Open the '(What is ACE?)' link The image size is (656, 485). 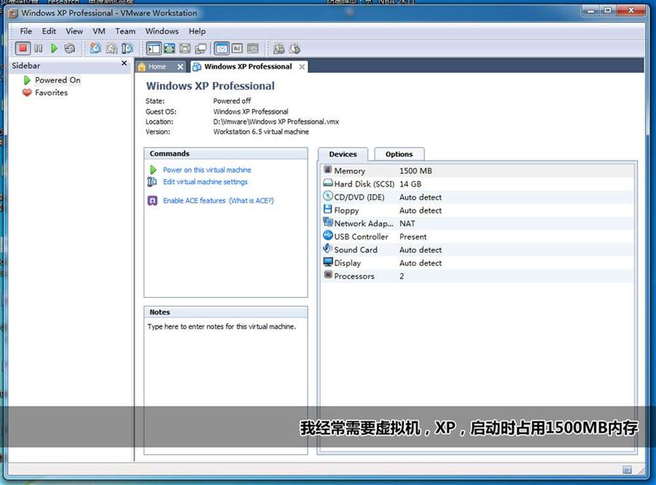(x=251, y=201)
